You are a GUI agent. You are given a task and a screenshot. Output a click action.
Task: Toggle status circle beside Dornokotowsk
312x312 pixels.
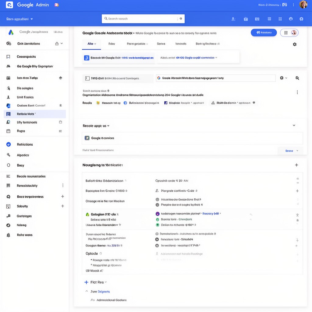(157, 234)
